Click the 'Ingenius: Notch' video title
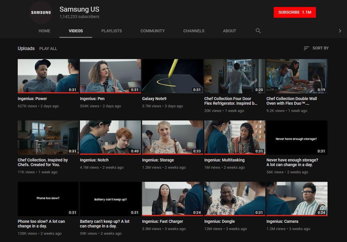 [94, 160]
